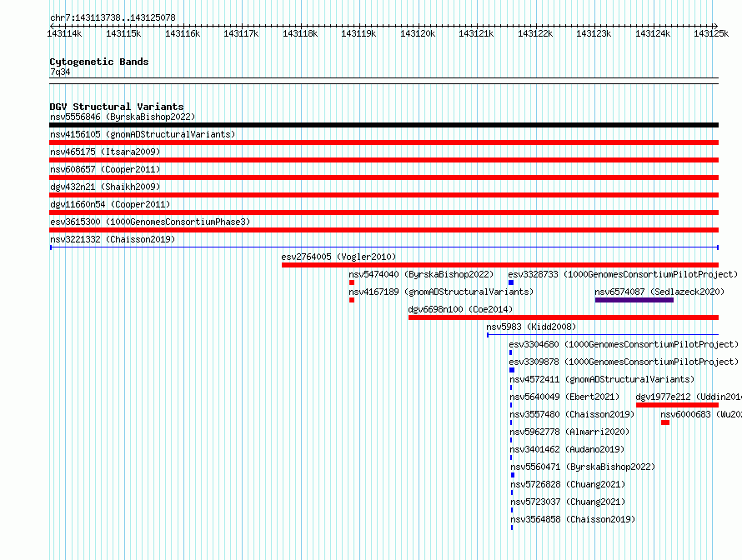The width and height of the screenshot is (742, 560).
Task: Open nsv3401462 (Audano2019) label
Action: tap(567, 449)
